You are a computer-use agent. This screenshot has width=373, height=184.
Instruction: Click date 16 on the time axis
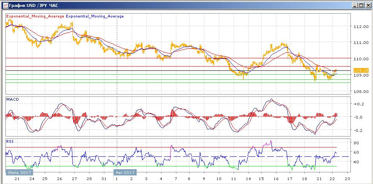(x=276, y=179)
